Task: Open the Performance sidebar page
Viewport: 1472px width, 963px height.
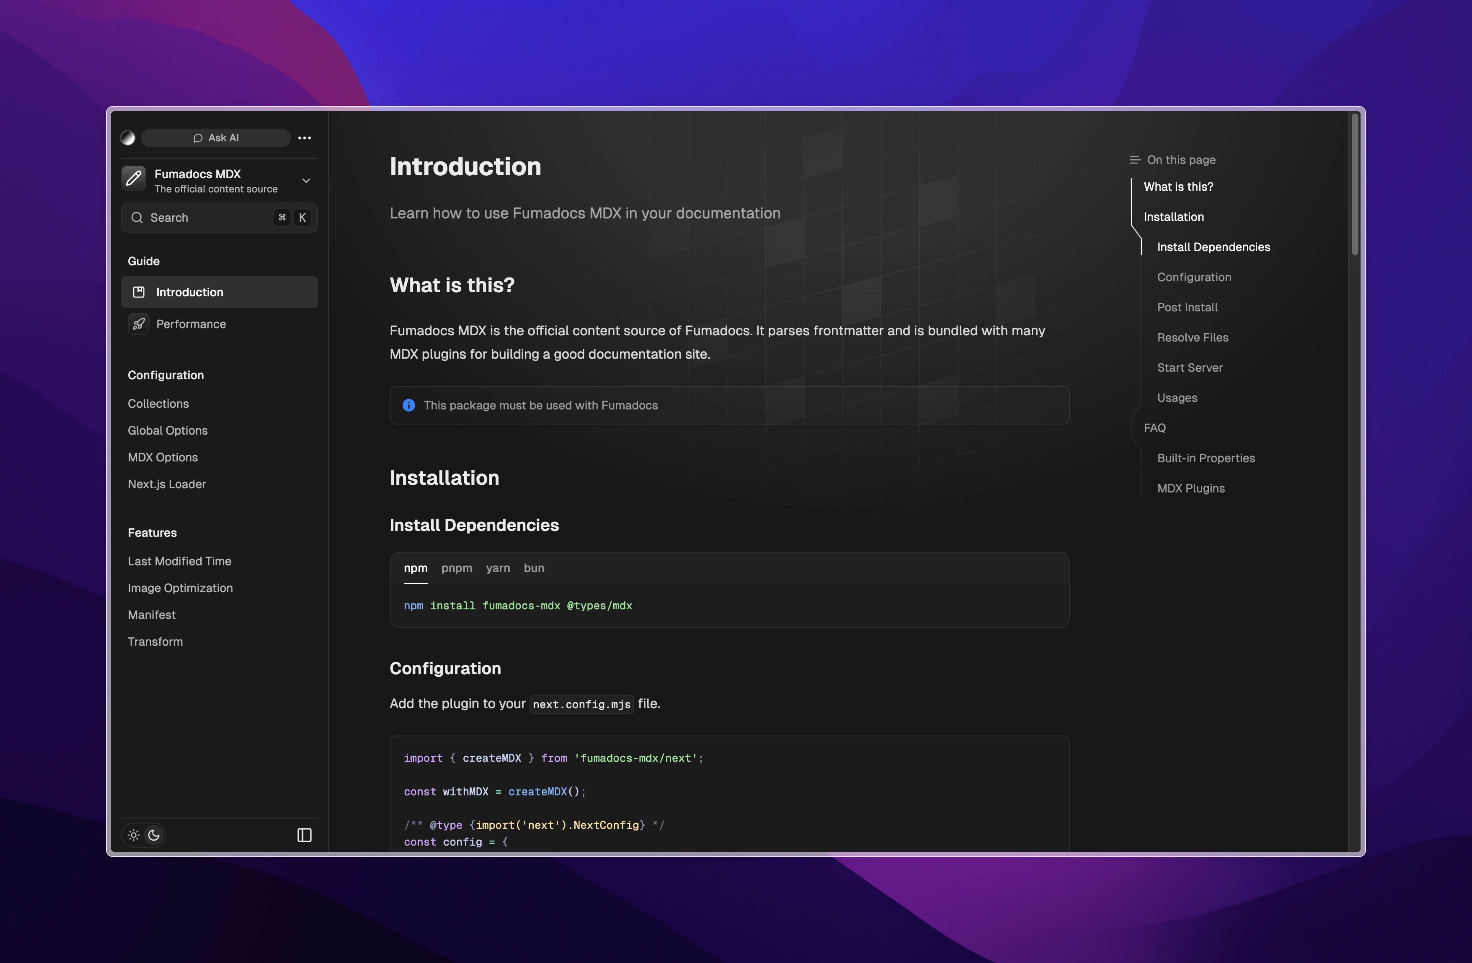Action: pyautogui.click(x=219, y=324)
